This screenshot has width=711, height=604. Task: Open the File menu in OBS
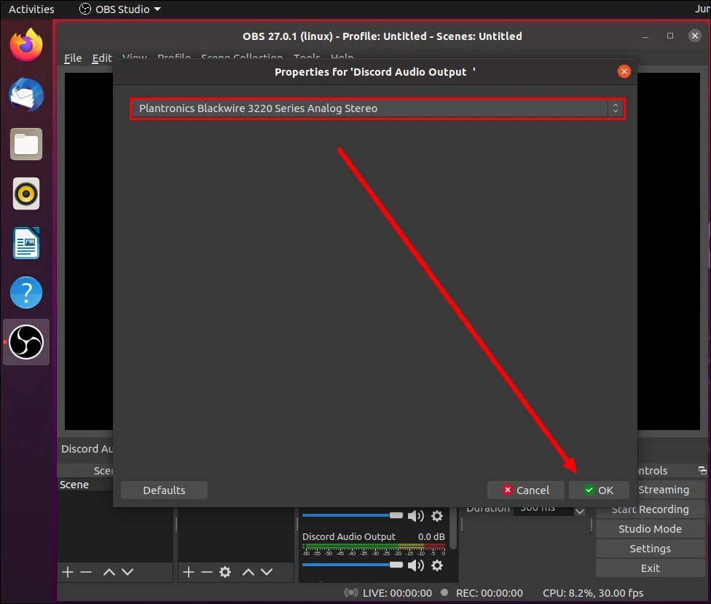pos(73,58)
